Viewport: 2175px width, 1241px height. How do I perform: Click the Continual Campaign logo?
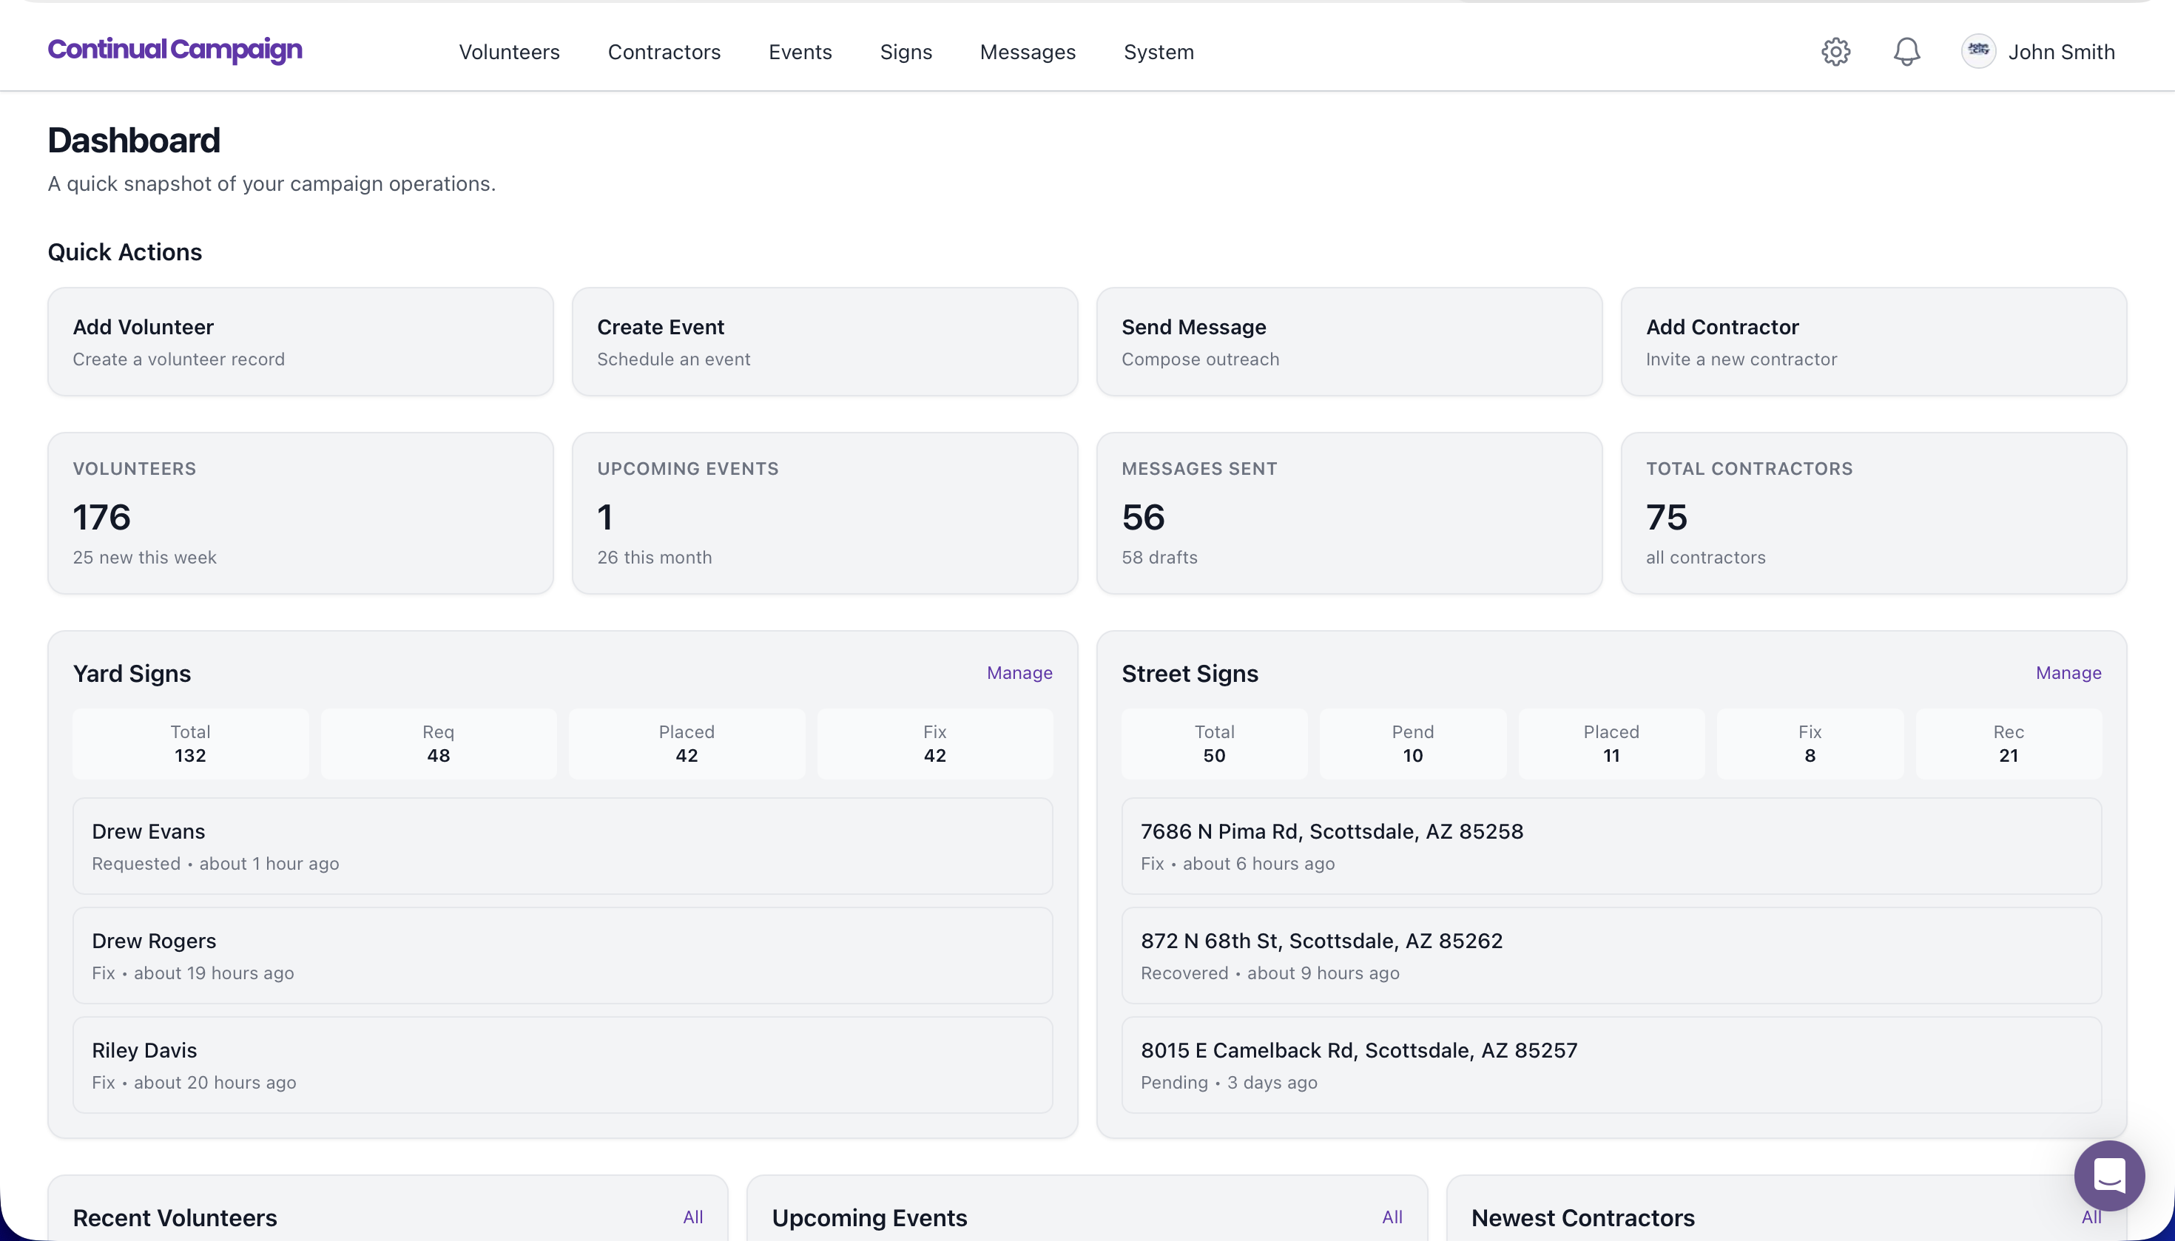(x=175, y=50)
